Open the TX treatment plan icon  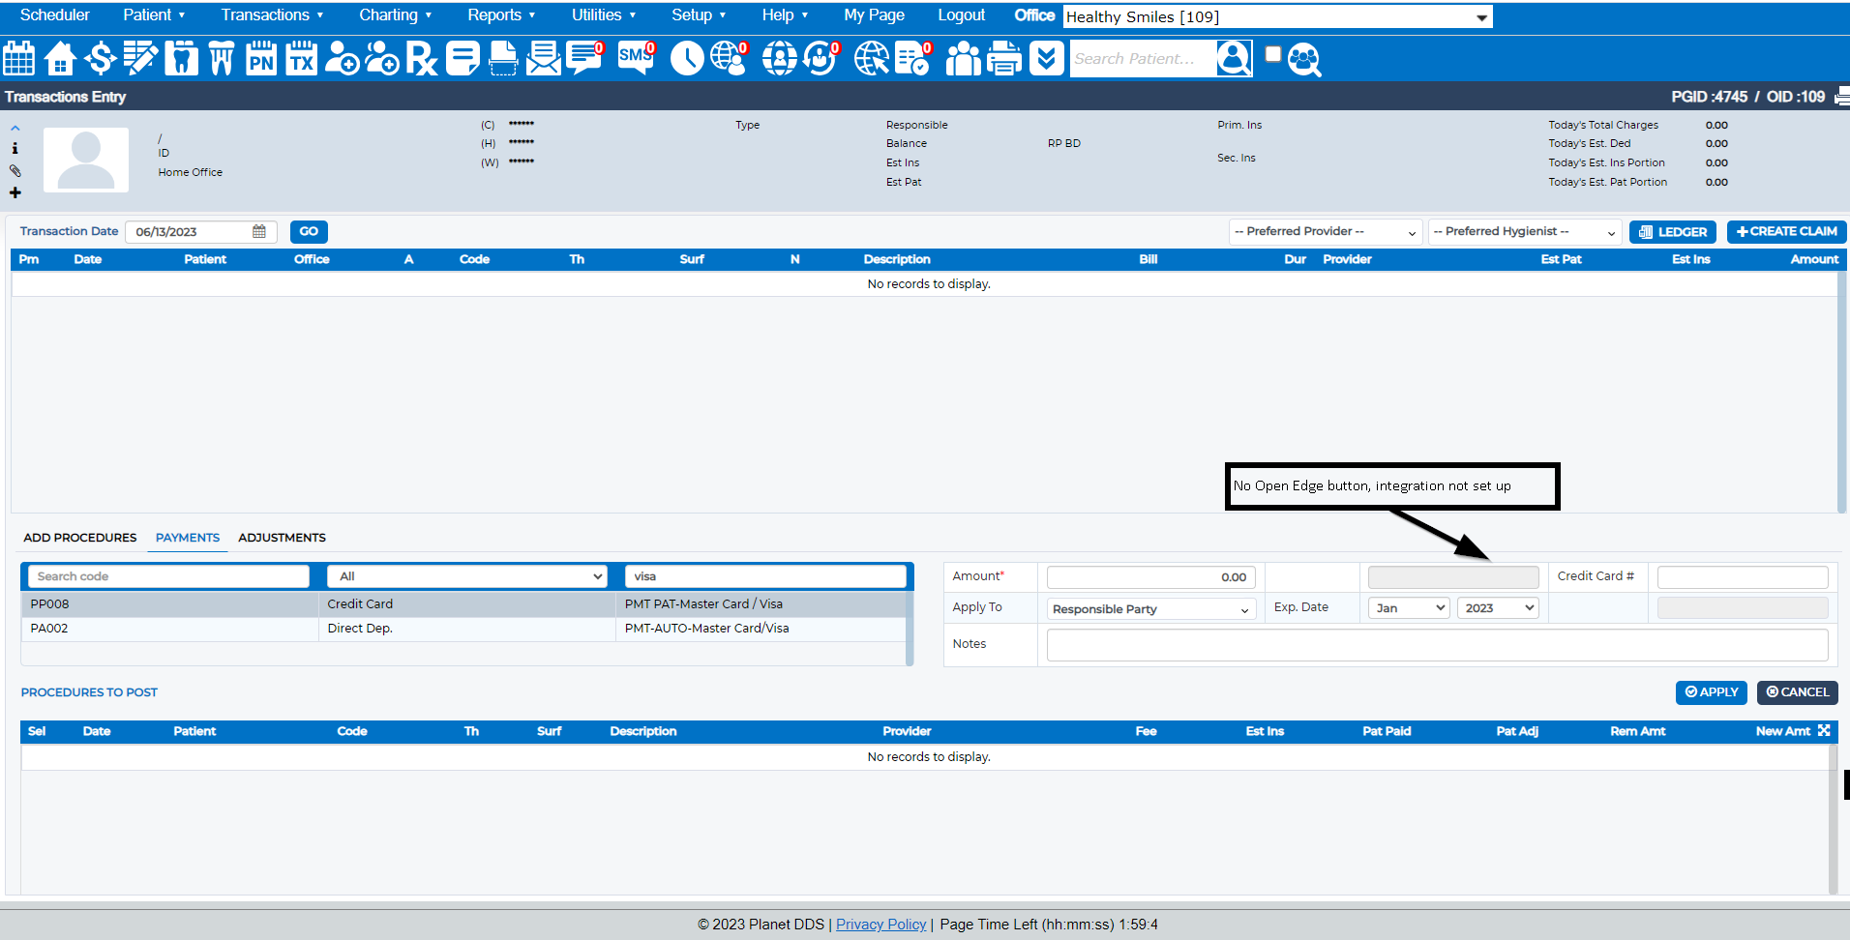(x=302, y=59)
